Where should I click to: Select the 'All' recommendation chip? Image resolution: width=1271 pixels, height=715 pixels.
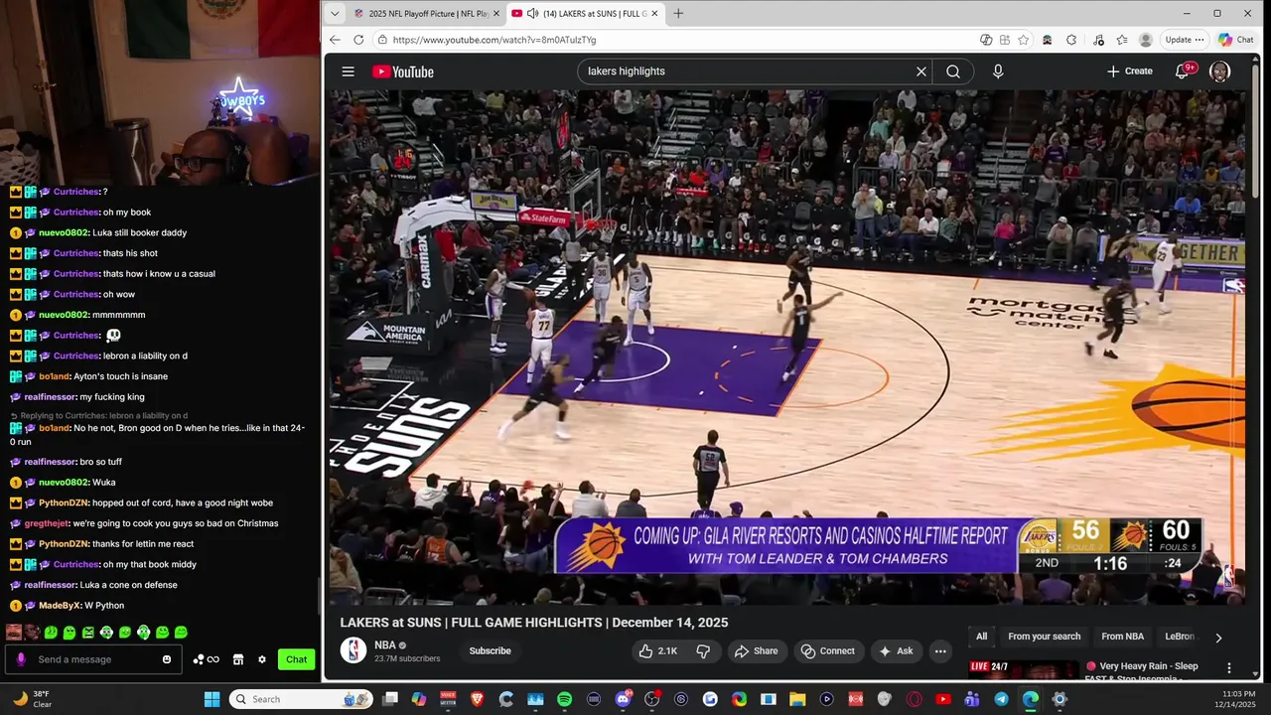click(x=981, y=637)
